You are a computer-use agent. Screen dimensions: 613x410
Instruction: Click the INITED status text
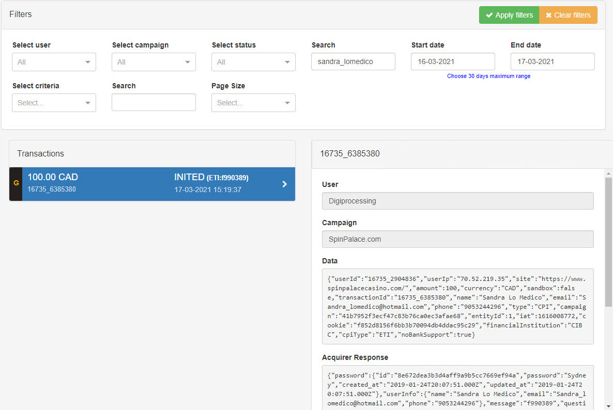pos(189,177)
